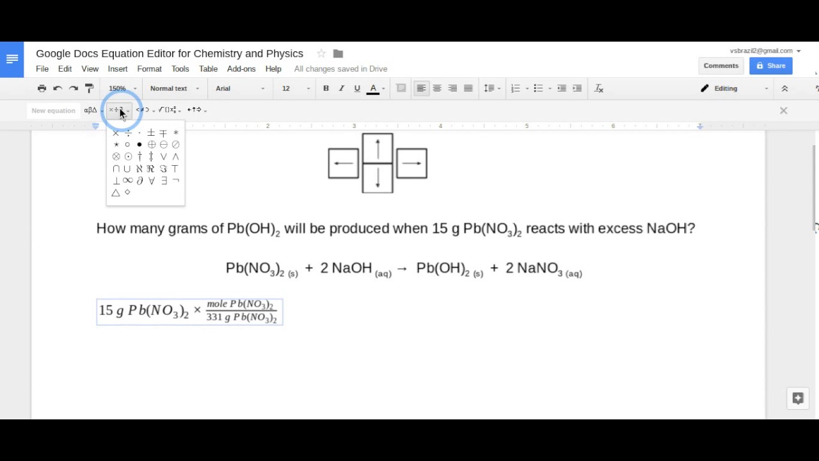Click the blue Share button
Image resolution: width=819 pixels, height=461 pixels.
click(771, 66)
